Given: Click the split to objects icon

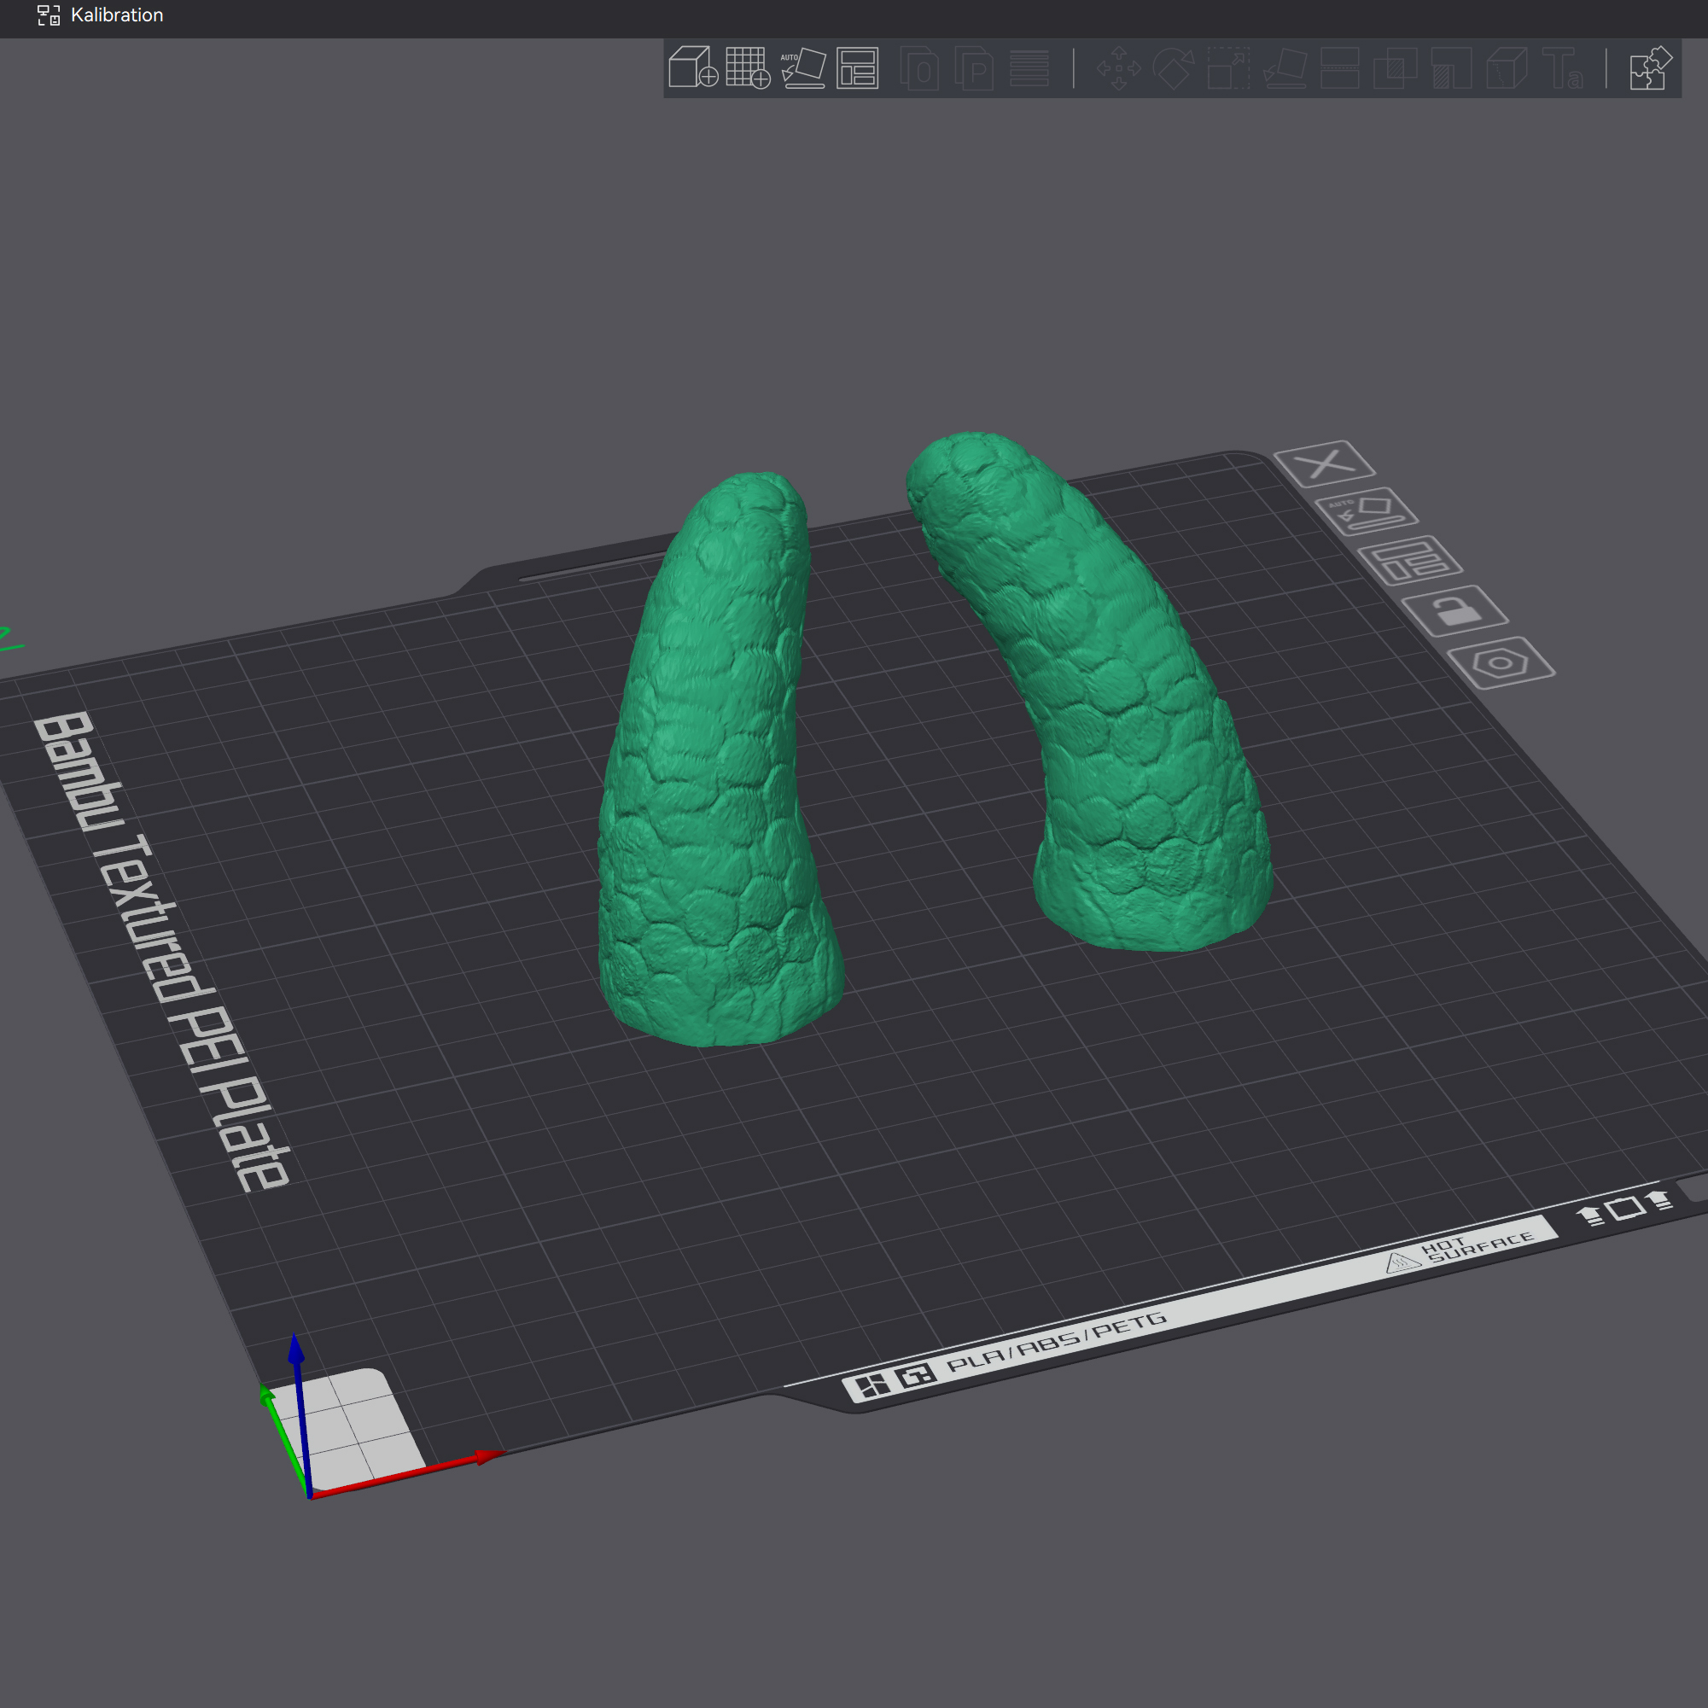Looking at the screenshot, I should click(x=919, y=67).
